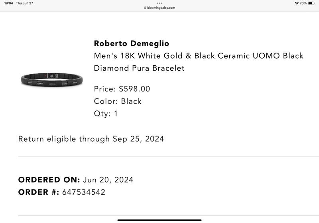Viewport: 319px width, 223px height.
Task: Tap the Wi-Fi status icon
Action: [297, 3]
